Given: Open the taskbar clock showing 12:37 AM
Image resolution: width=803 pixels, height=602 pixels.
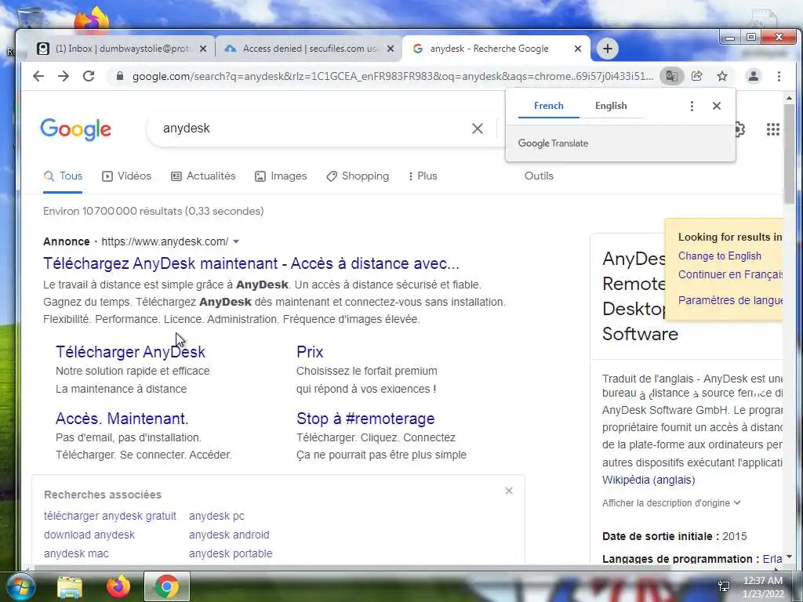Looking at the screenshot, I should pos(763,587).
